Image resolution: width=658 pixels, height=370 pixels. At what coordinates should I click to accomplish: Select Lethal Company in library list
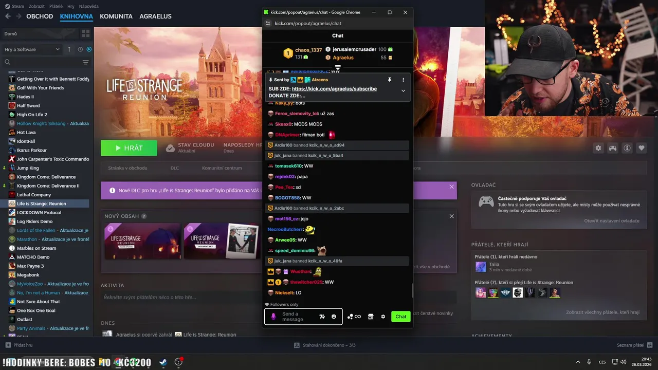(x=34, y=195)
